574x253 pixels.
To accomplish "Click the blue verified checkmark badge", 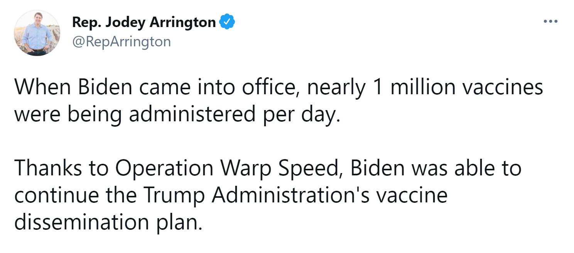I will click(x=228, y=23).
